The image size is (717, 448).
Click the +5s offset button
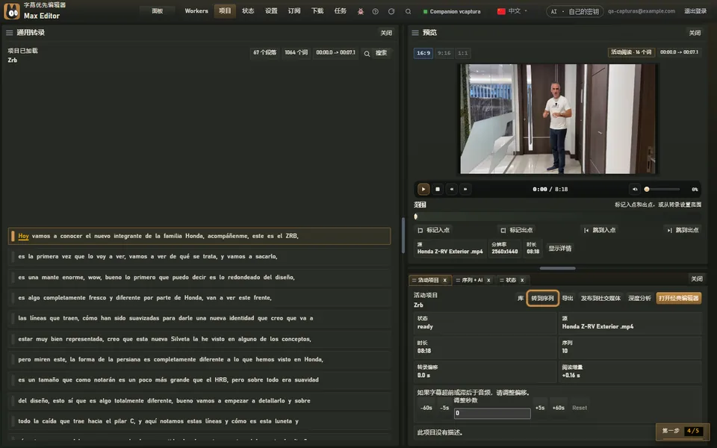pos(539,408)
